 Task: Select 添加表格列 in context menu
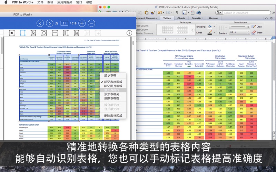tap(113, 94)
